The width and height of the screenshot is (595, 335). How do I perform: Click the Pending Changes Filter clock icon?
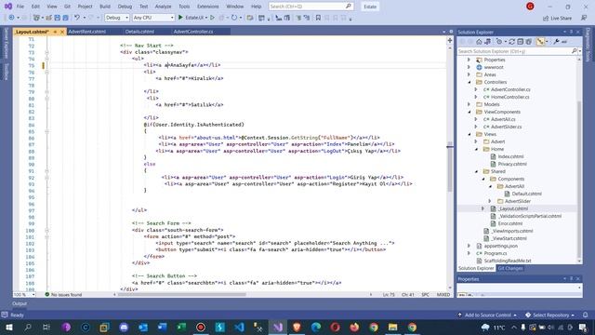pos(499,42)
